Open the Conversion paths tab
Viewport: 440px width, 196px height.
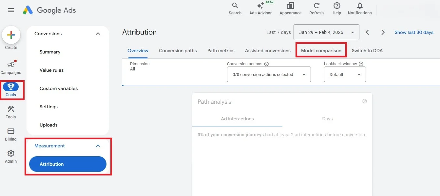click(x=178, y=51)
